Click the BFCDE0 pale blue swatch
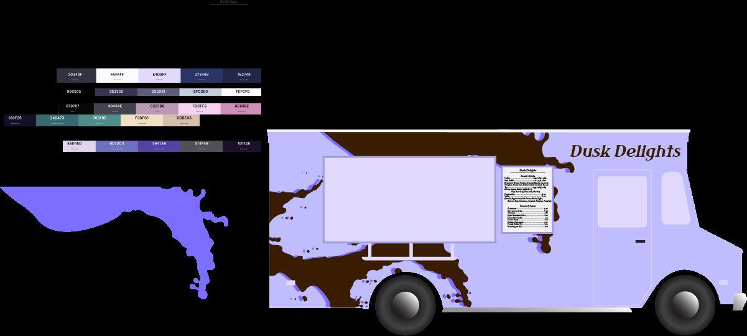747x336 pixels. click(x=200, y=92)
